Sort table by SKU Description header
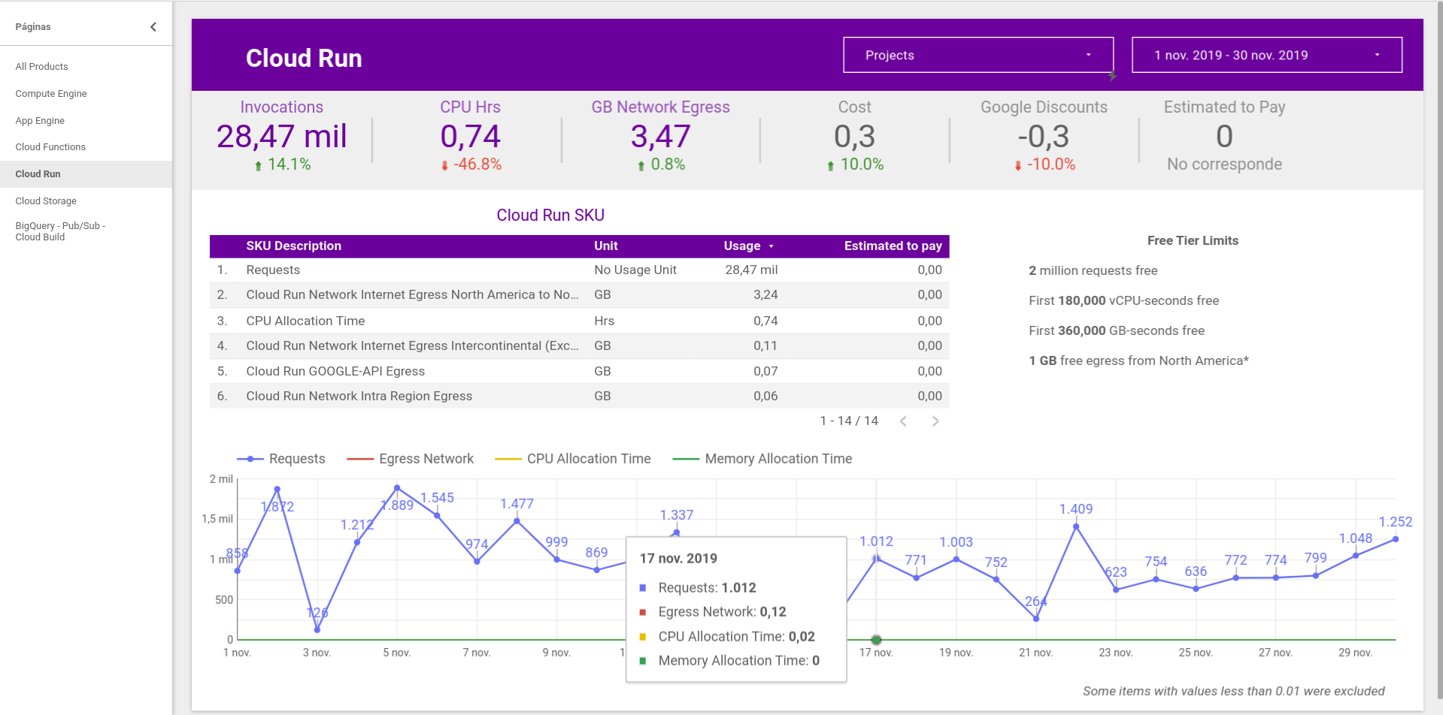This screenshot has height=715, width=1443. tap(293, 246)
